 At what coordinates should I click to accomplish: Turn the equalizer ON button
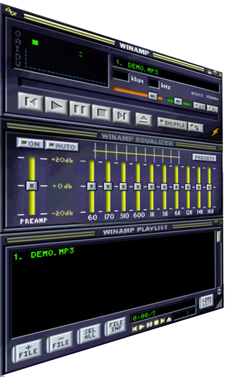(x=30, y=143)
